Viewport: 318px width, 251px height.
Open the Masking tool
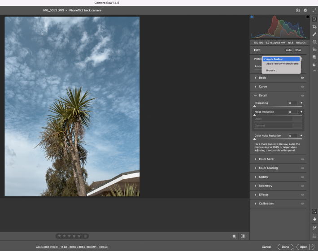pos(314,42)
